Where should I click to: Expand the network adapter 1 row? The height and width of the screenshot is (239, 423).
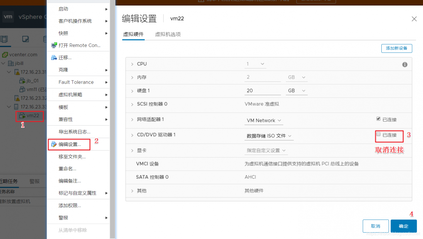132,119
